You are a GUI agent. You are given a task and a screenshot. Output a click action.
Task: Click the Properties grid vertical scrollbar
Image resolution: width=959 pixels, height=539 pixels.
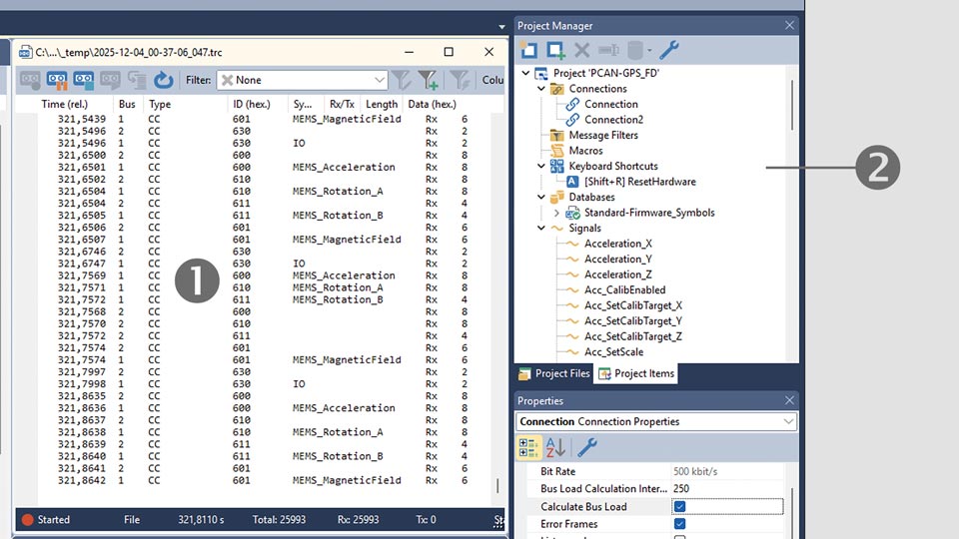pyautogui.click(x=792, y=512)
